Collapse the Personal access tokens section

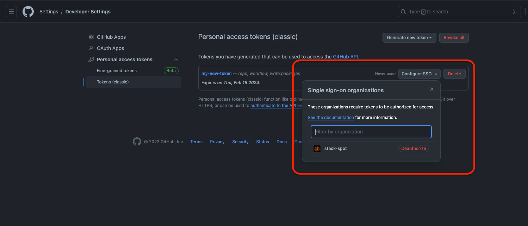[175, 59]
